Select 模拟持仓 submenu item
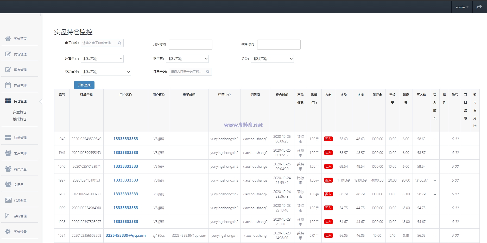 tap(20, 119)
